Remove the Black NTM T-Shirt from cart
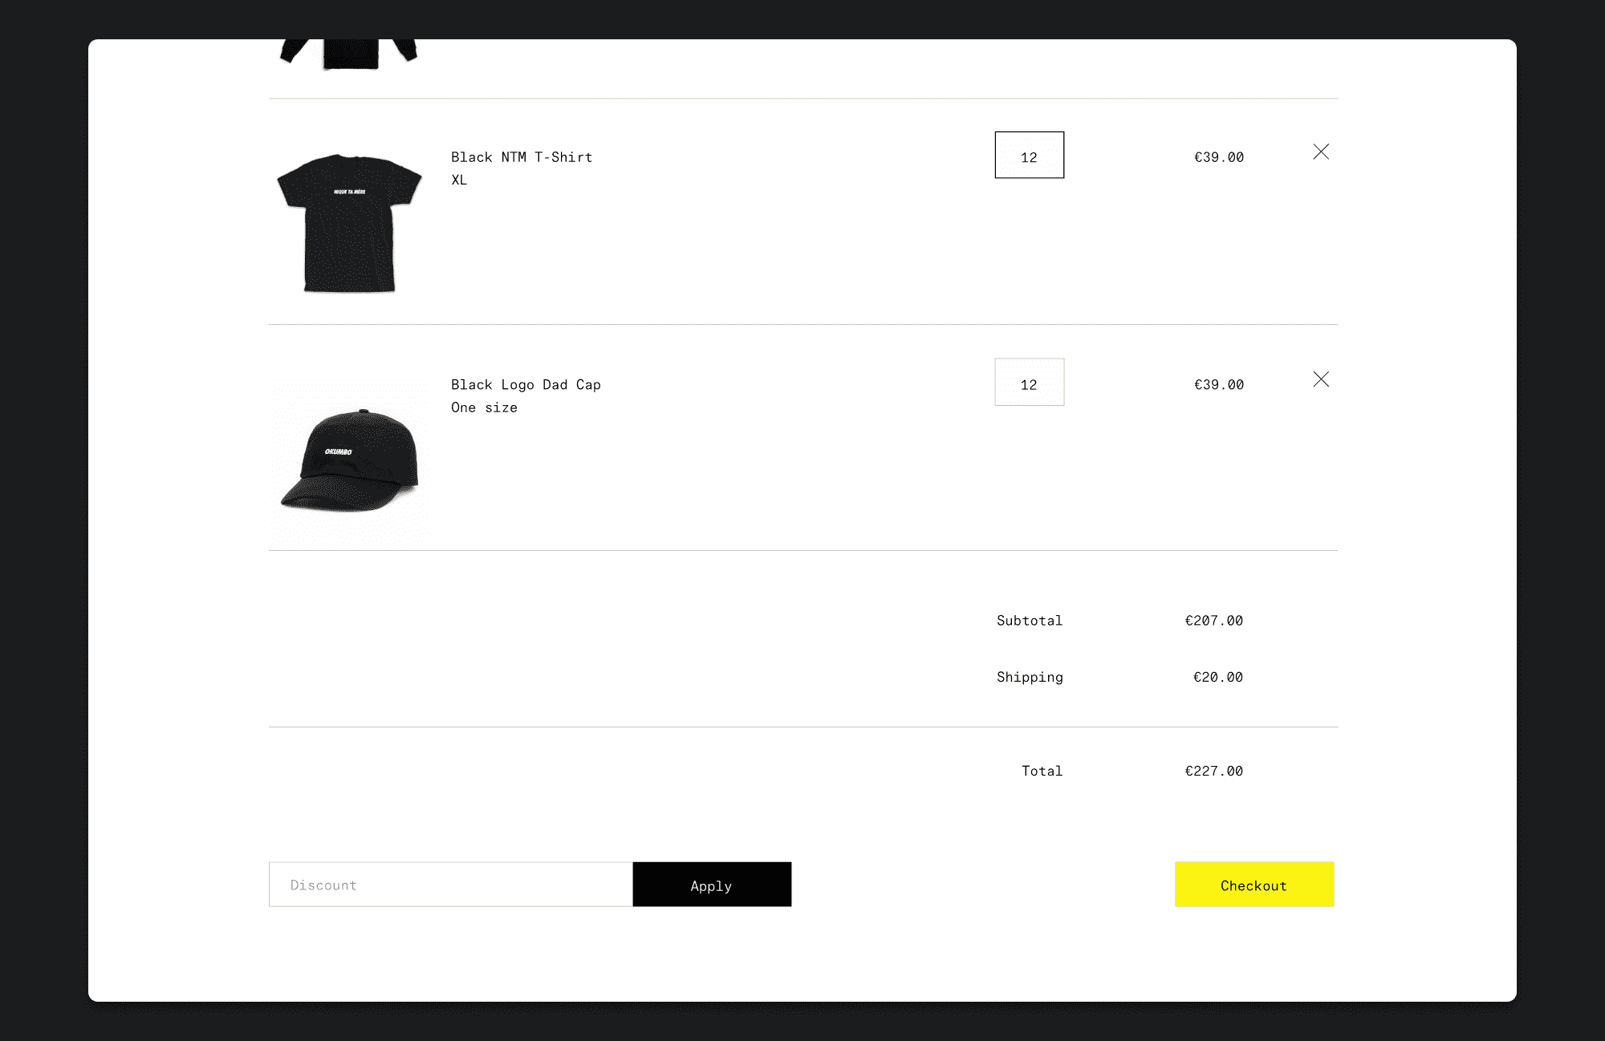The height and width of the screenshot is (1041, 1605). [x=1321, y=152]
